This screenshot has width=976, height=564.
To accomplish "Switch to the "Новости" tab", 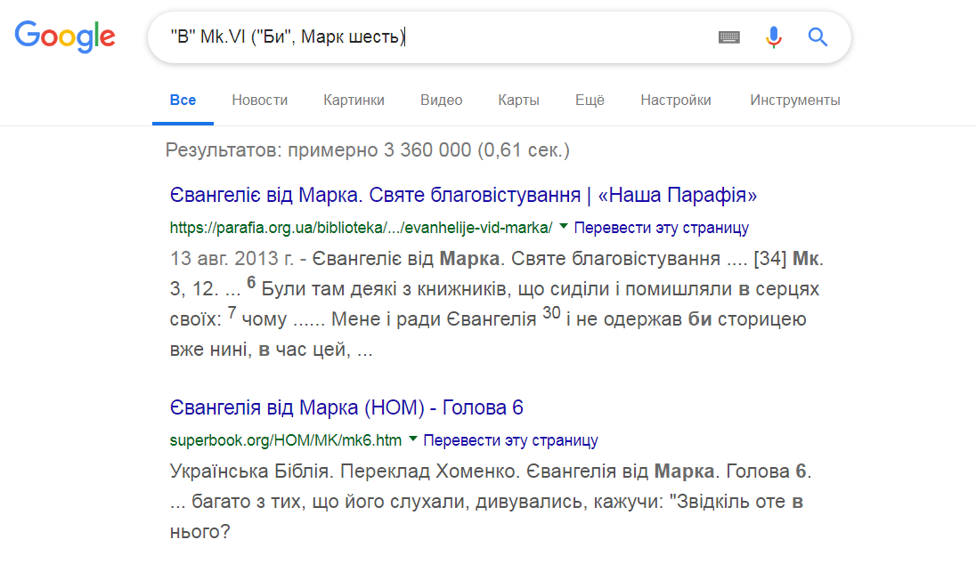I will 259,101.
